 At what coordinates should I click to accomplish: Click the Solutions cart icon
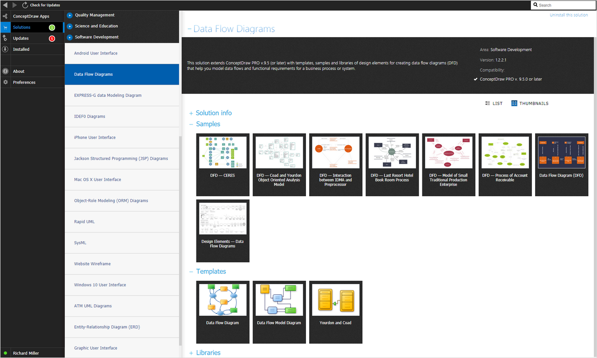pyautogui.click(x=5, y=27)
